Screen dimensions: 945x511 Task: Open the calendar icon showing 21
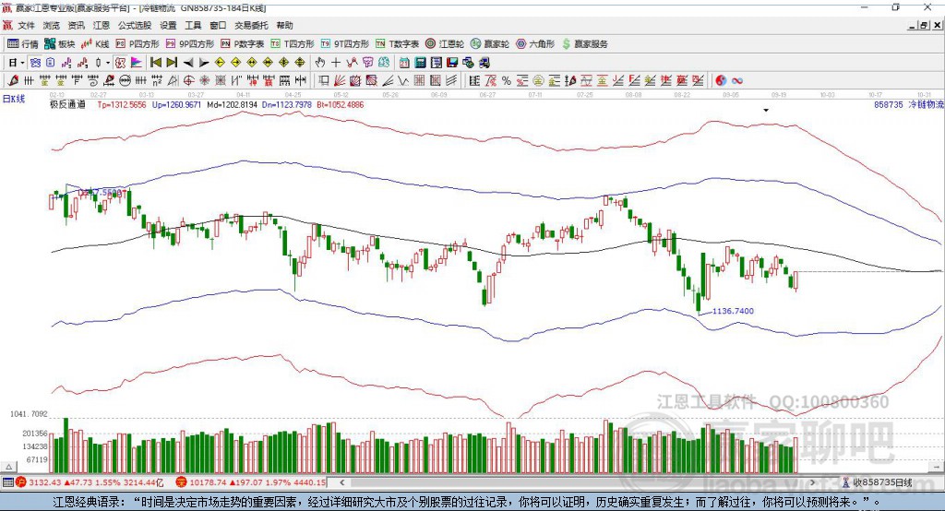(404, 63)
